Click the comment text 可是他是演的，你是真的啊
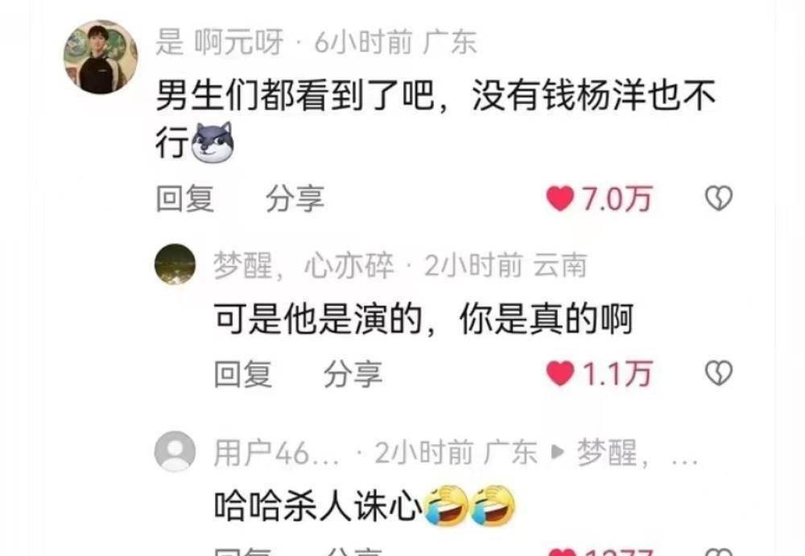 pos(423,319)
